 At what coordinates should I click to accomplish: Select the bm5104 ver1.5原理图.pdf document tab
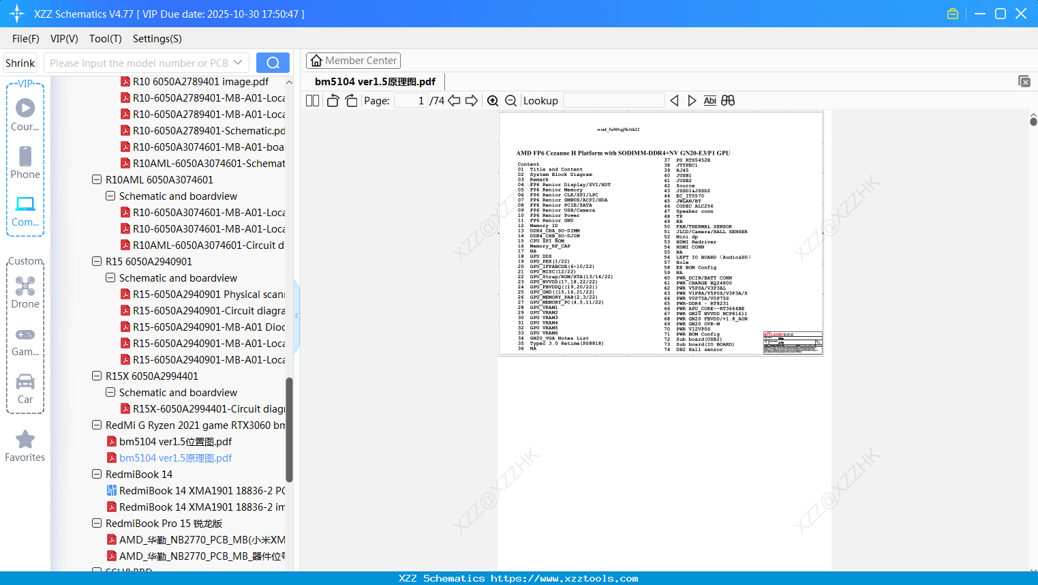click(375, 82)
